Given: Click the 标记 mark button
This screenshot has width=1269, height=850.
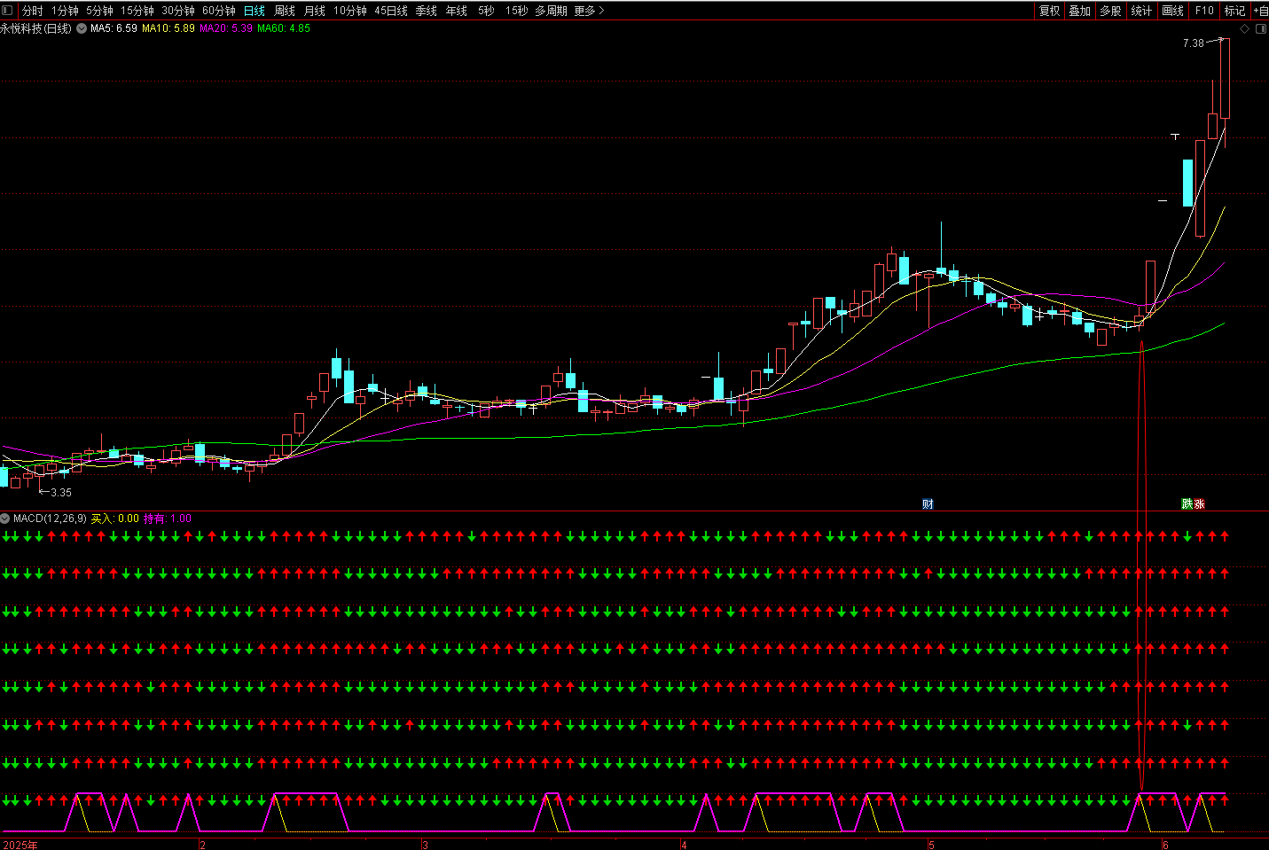Looking at the screenshot, I should tap(1234, 11).
